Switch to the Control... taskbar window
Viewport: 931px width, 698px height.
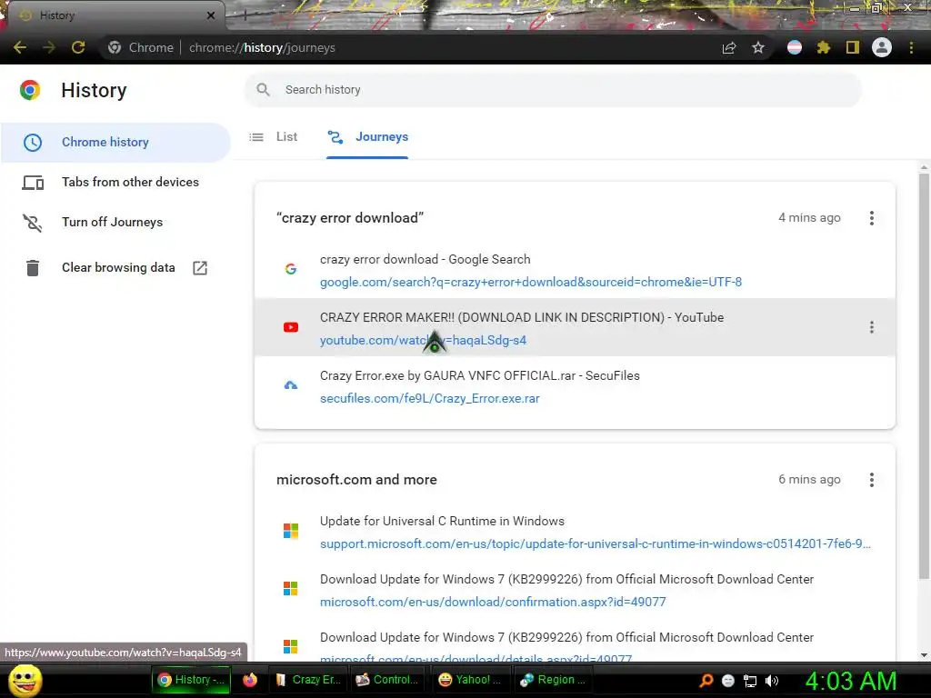(x=389, y=680)
